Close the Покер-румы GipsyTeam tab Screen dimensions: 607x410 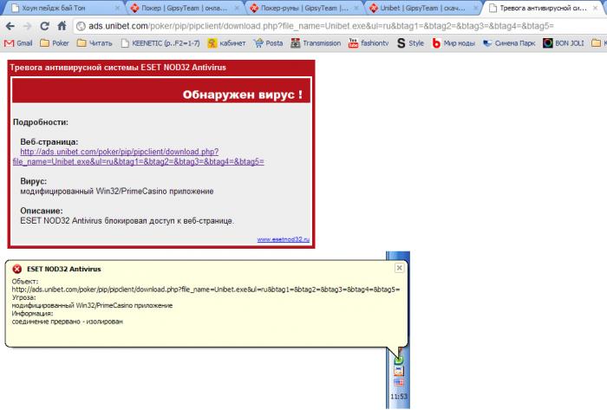(356, 8)
